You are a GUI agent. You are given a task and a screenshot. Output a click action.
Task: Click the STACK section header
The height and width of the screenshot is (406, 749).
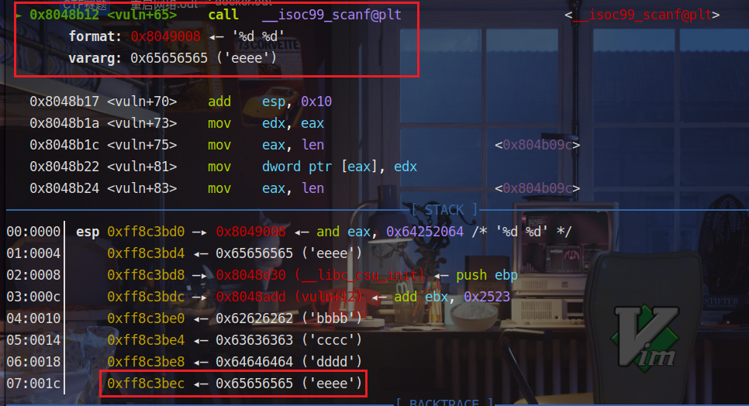click(444, 210)
